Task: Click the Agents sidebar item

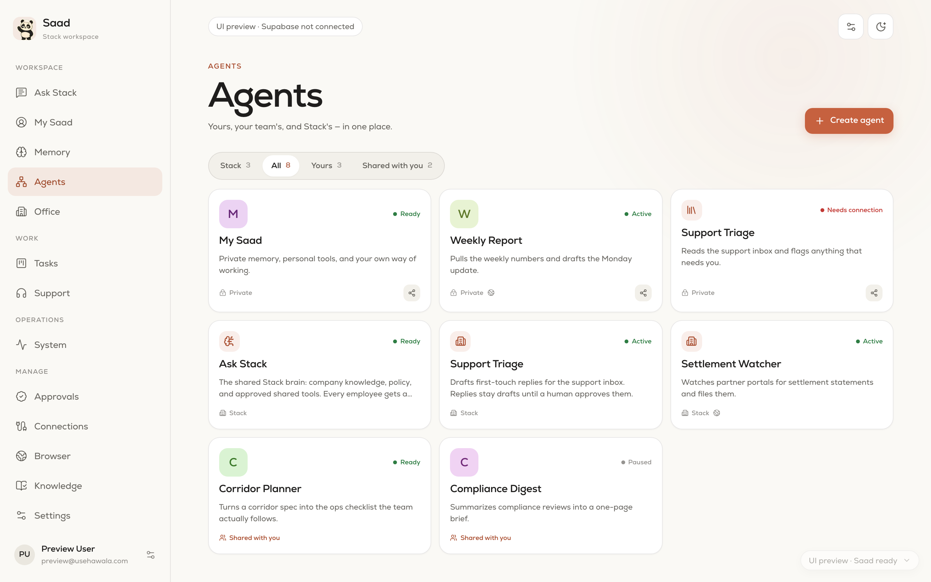Action: tap(85, 182)
